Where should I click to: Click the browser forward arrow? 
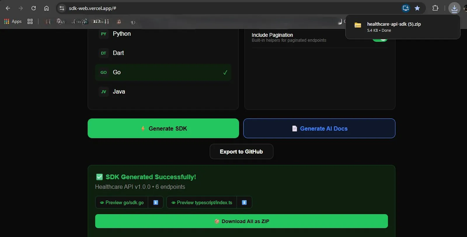20,8
